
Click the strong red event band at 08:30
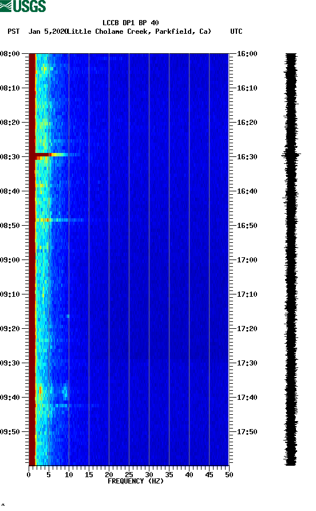[52, 155]
